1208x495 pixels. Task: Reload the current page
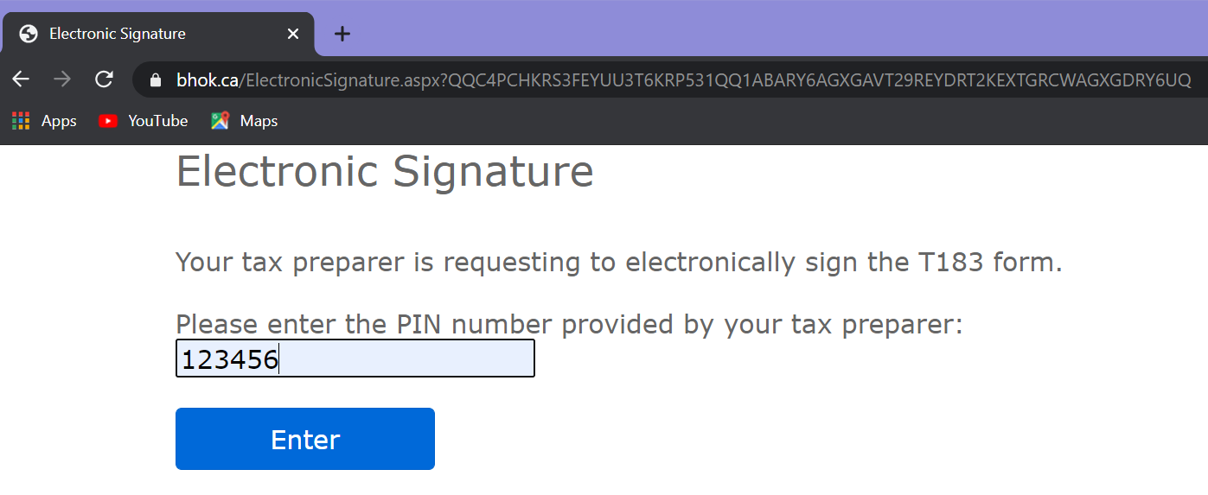[x=104, y=79]
